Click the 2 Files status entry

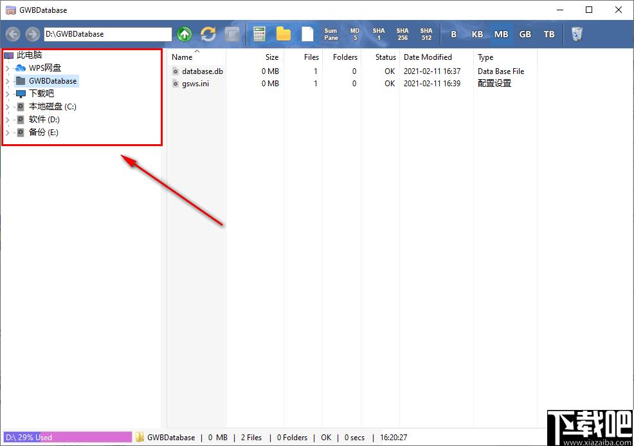[251, 438]
